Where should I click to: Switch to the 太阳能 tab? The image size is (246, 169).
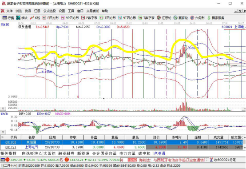(x=49, y=153)
